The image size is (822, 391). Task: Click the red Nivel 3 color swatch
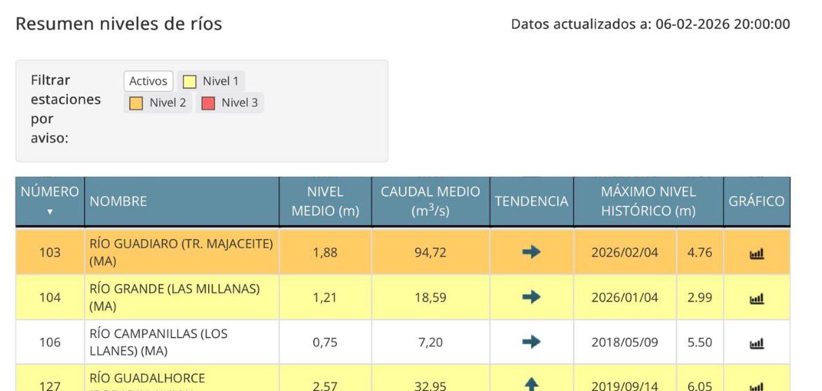tap(208, 104)
